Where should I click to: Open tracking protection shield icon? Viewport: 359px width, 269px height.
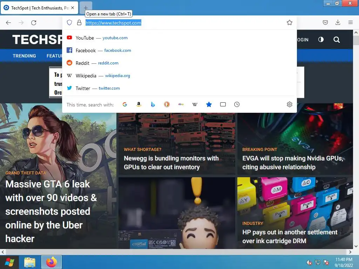click(x=69, y=22)
